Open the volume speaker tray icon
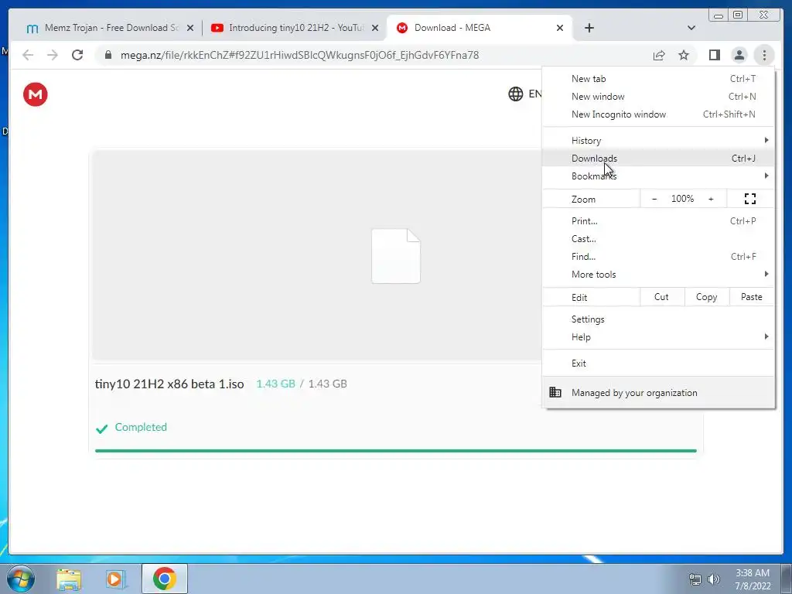792x594 pixels. [714, 579]
